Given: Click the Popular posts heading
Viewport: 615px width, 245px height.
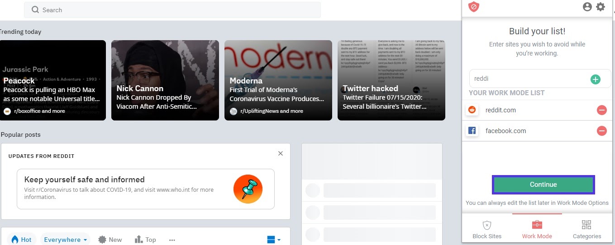Looking at the screenshot, I should (x=20, y=135).
